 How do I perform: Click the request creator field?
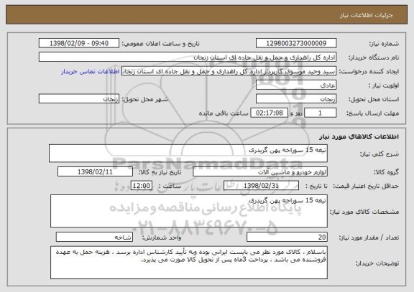click(229, 71)
